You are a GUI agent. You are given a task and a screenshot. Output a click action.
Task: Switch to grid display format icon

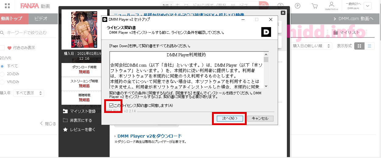click(x=359, y=46)
